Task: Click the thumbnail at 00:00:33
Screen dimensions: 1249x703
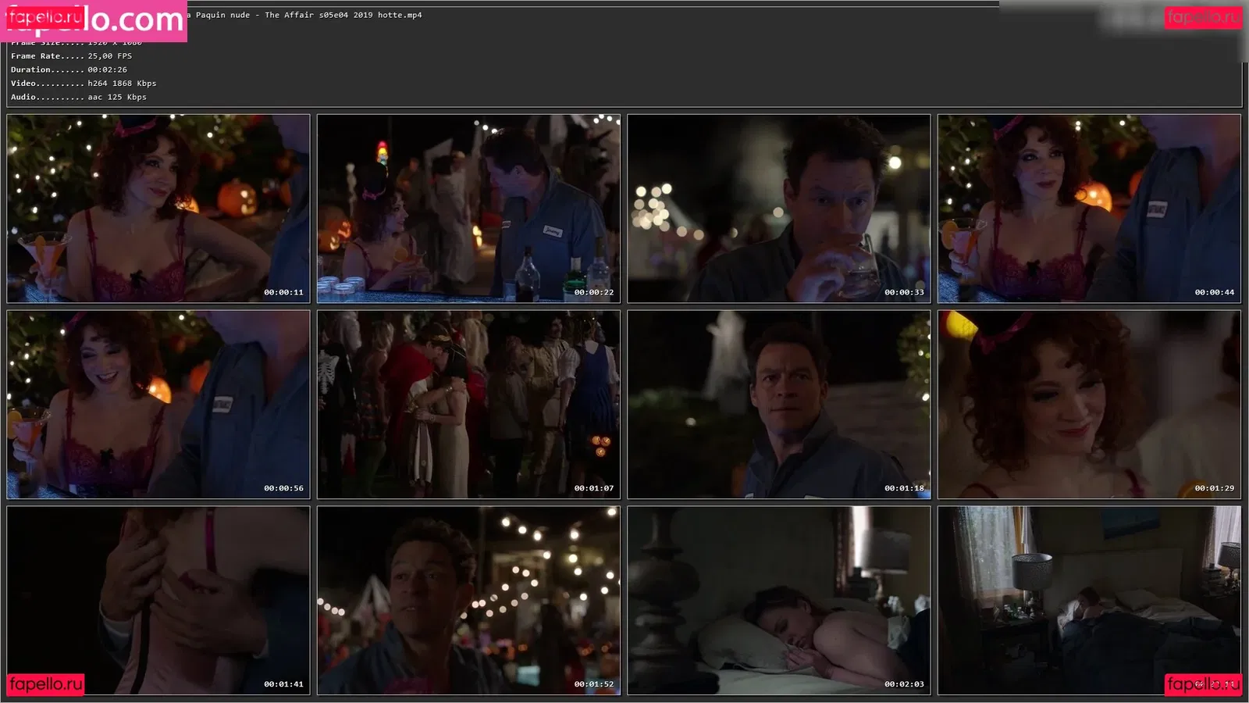Action: [x=779, y=209]
